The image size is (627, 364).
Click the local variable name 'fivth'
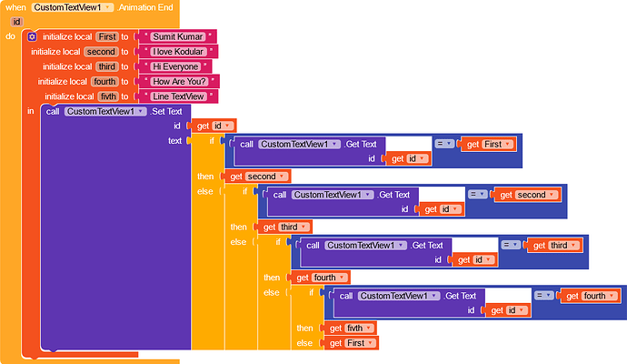(108, 96)
